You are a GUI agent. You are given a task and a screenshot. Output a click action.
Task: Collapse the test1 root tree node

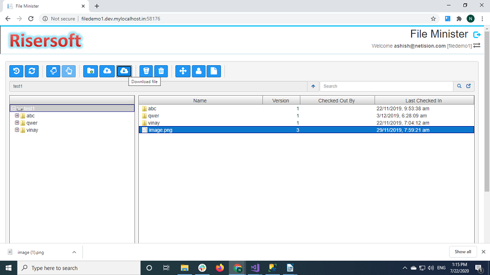pos(14,109)
